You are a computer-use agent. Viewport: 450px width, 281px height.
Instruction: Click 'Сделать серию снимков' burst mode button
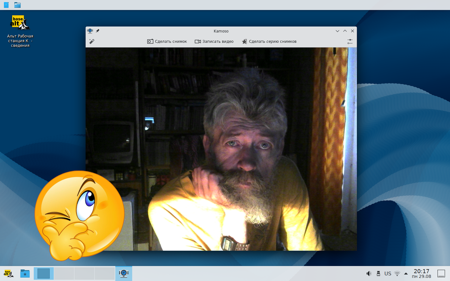click(269, 42)
